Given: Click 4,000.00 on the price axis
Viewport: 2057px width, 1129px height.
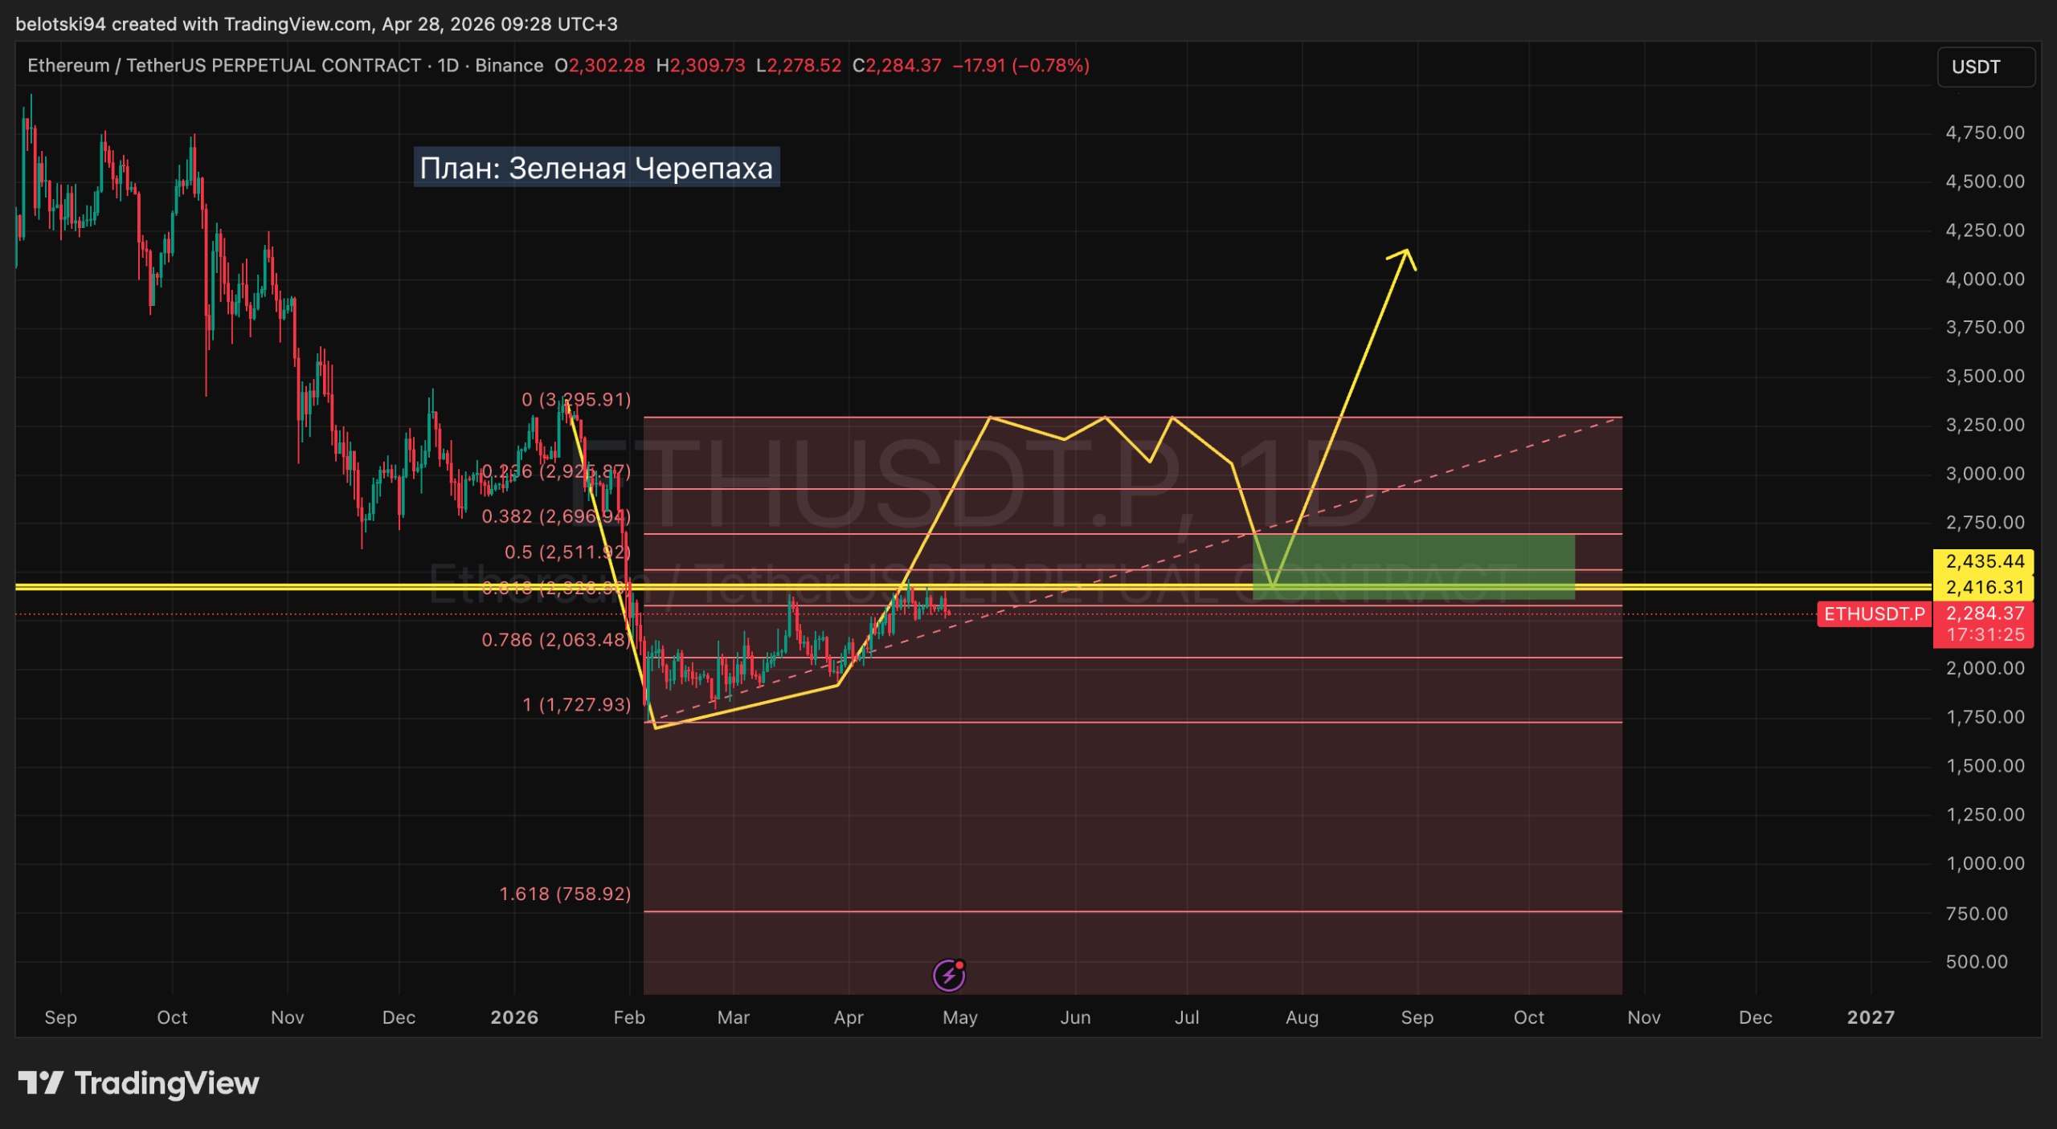Looking at the screenshot, I should (1985, 279).
